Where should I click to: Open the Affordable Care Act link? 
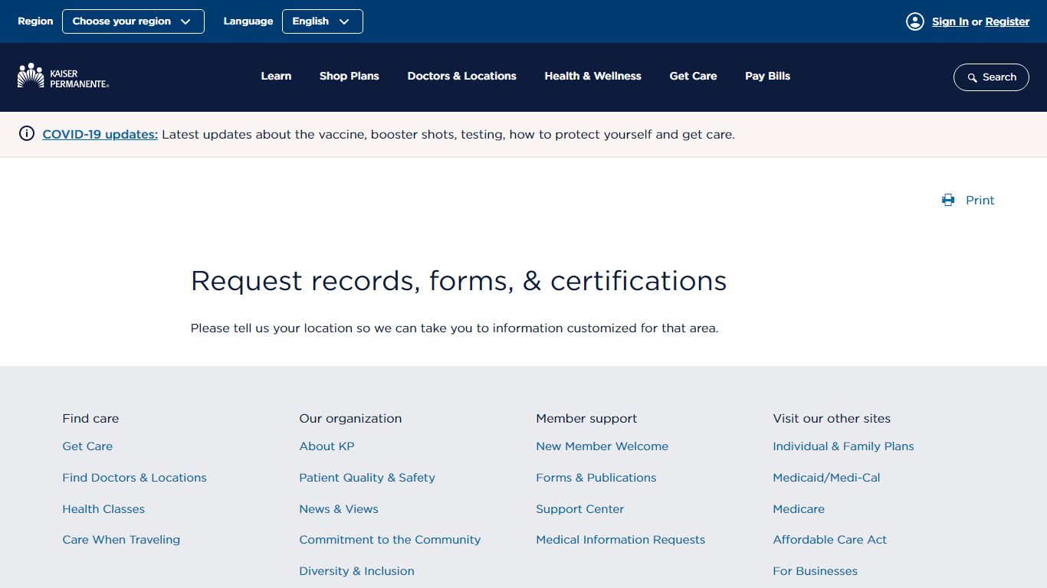[x=830, y=540]
